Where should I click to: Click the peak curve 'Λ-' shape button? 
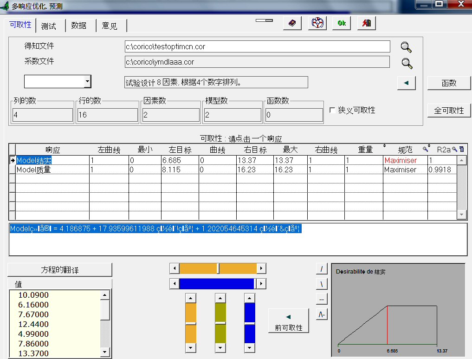(322, 314)
